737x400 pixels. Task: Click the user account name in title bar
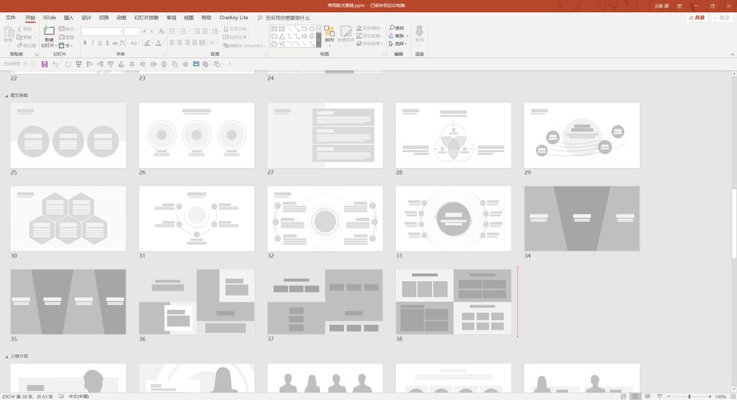point(661,5)
